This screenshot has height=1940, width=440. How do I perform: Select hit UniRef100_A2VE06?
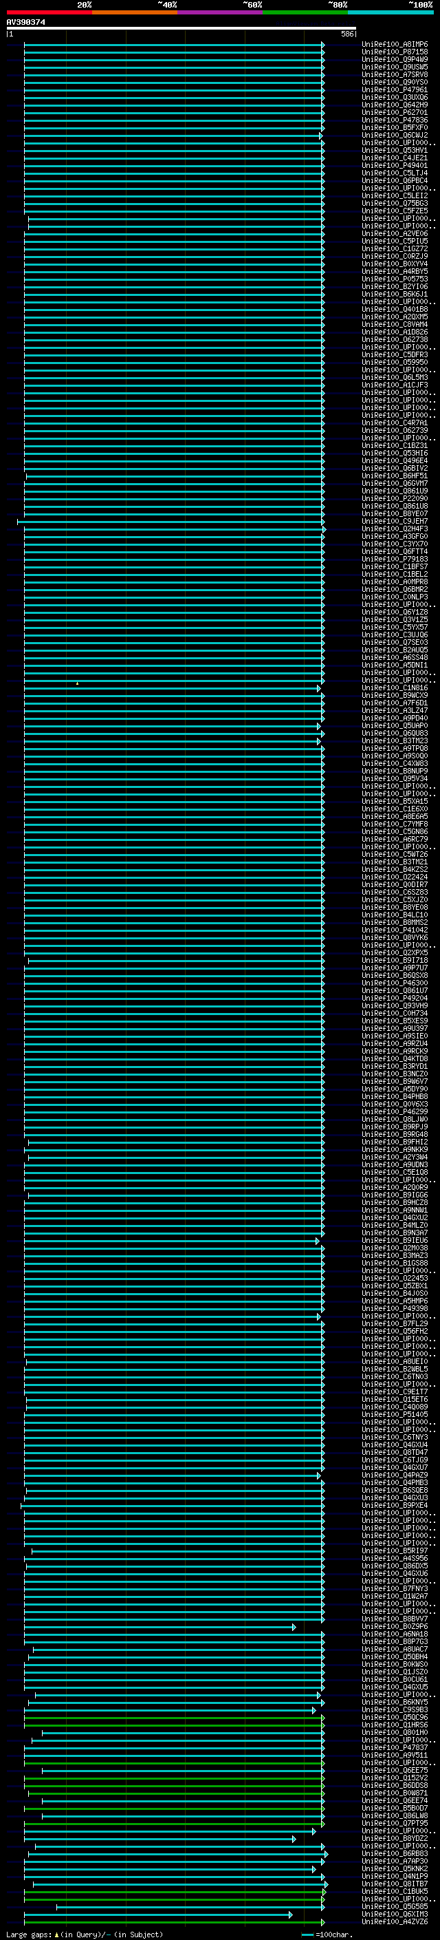coord(395,233)
